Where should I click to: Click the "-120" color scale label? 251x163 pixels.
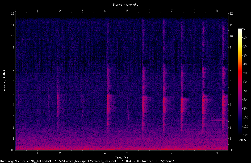(x=245, y=135)
